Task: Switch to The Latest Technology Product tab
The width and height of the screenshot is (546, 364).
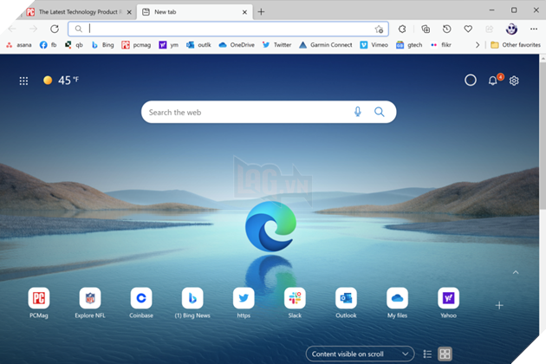Action: (x=76, y=12)
